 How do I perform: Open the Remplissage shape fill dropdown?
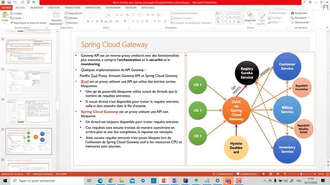coord(278,13)
